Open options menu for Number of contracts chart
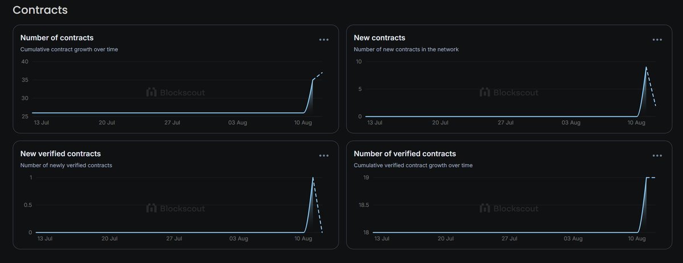 pos(324,40)
